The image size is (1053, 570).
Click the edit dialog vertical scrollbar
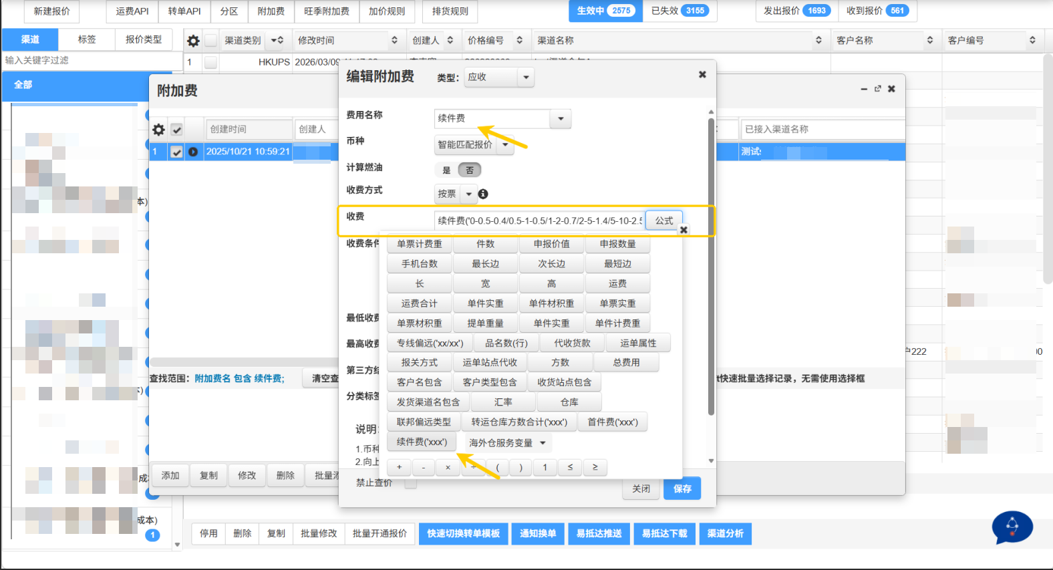(711, 267)
